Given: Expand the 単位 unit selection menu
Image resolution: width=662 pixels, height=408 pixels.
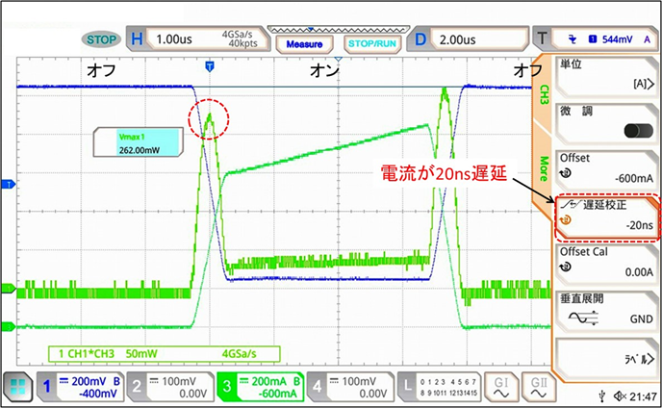Looking at the screenshot, I should coord(605,73).
